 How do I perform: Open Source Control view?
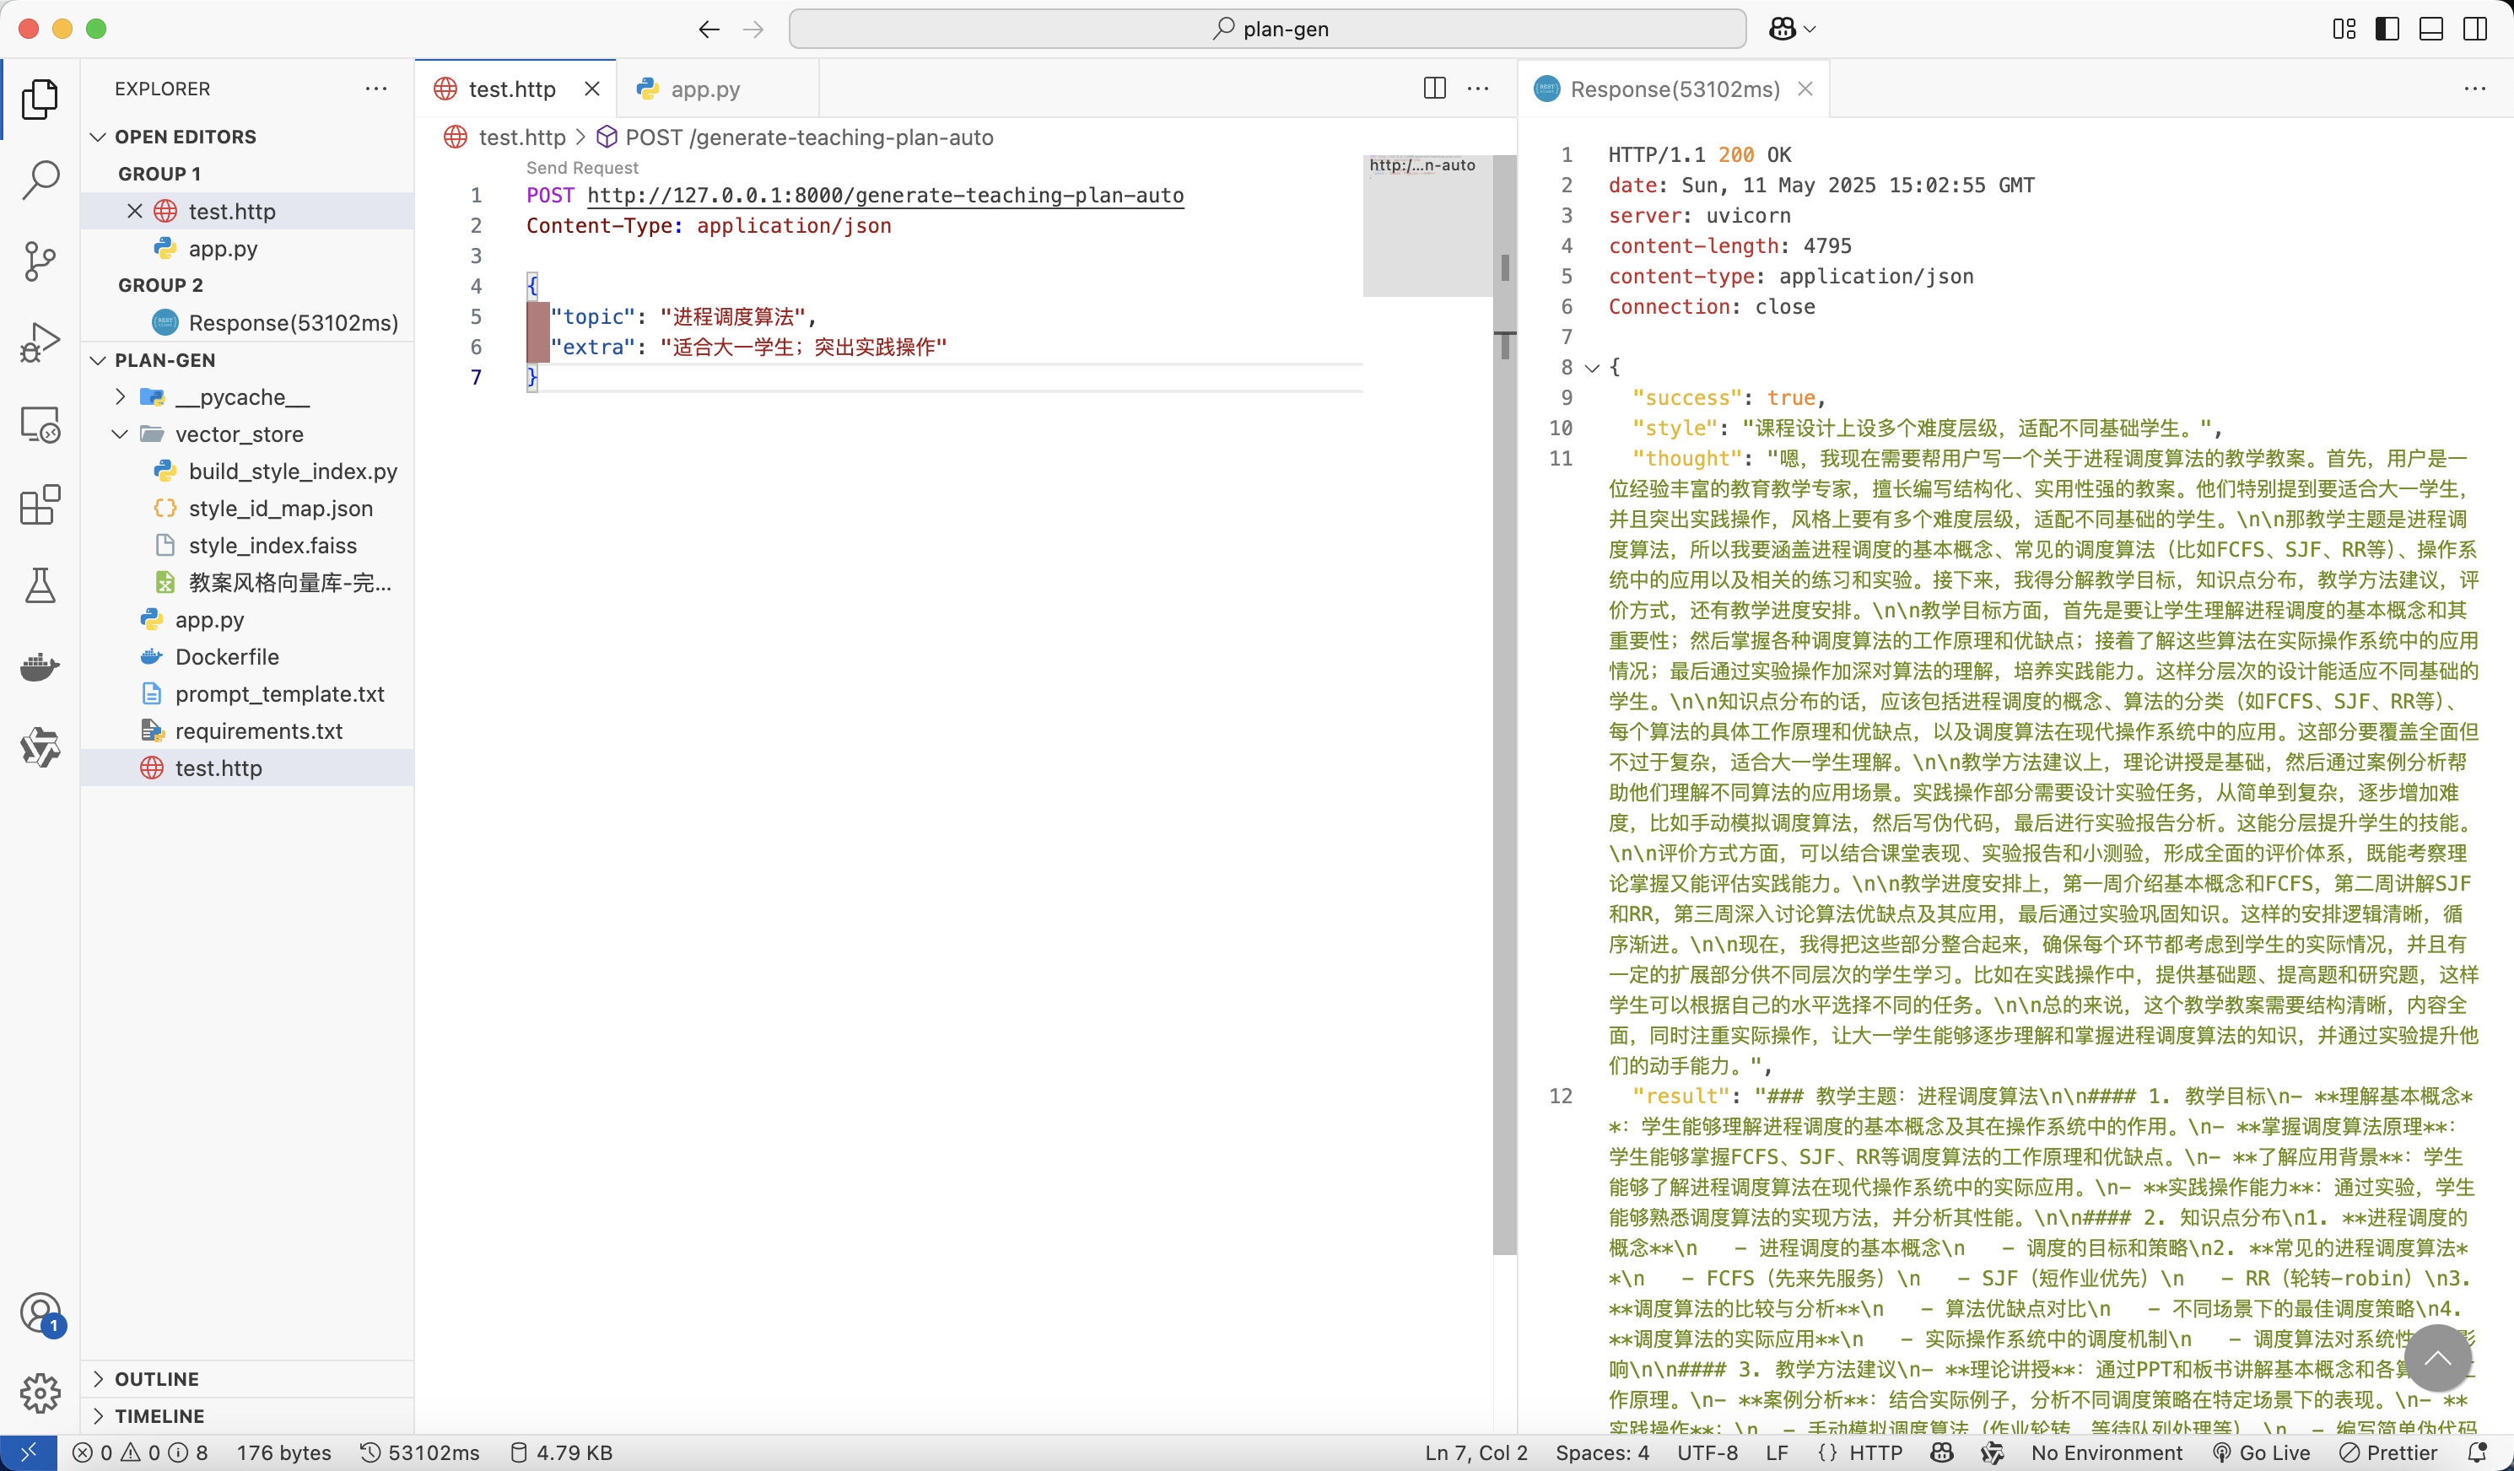[40, 261]
